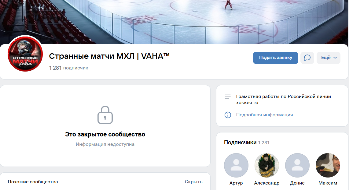Expand the Ещё dropdown menu
Image resolution: width=349 pixels, height=190 pixels.
point(329,58)
